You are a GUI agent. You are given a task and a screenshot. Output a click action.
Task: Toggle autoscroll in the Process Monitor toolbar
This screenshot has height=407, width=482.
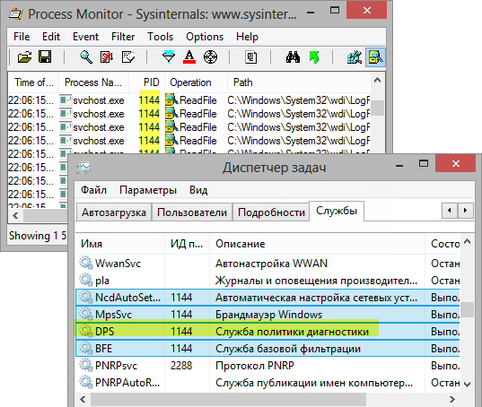[107, 57]
